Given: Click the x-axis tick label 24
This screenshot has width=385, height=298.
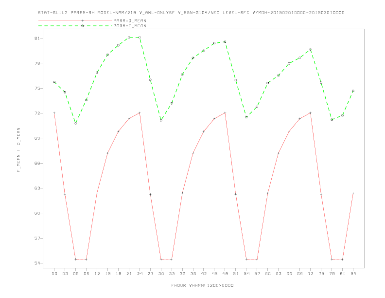Looking at the screenshot, I should 140,274.
